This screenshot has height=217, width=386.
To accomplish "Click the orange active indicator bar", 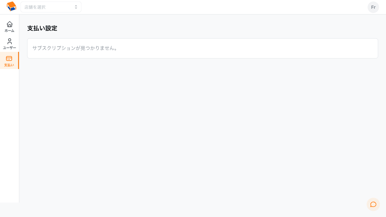I will pos(18,60).
